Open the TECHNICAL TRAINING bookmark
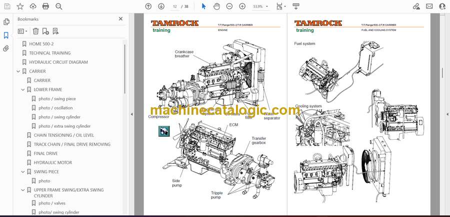 tap(49, 53)
